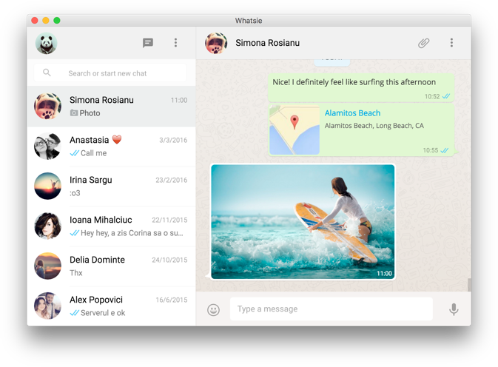The height and width of the screenshot is (367, 498).
Task: Open the Irina Sargu chat
Action: pyautogui.click(x=111, y=186)
